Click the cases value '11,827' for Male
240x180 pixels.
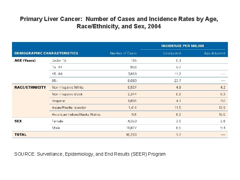click(131, 128)
